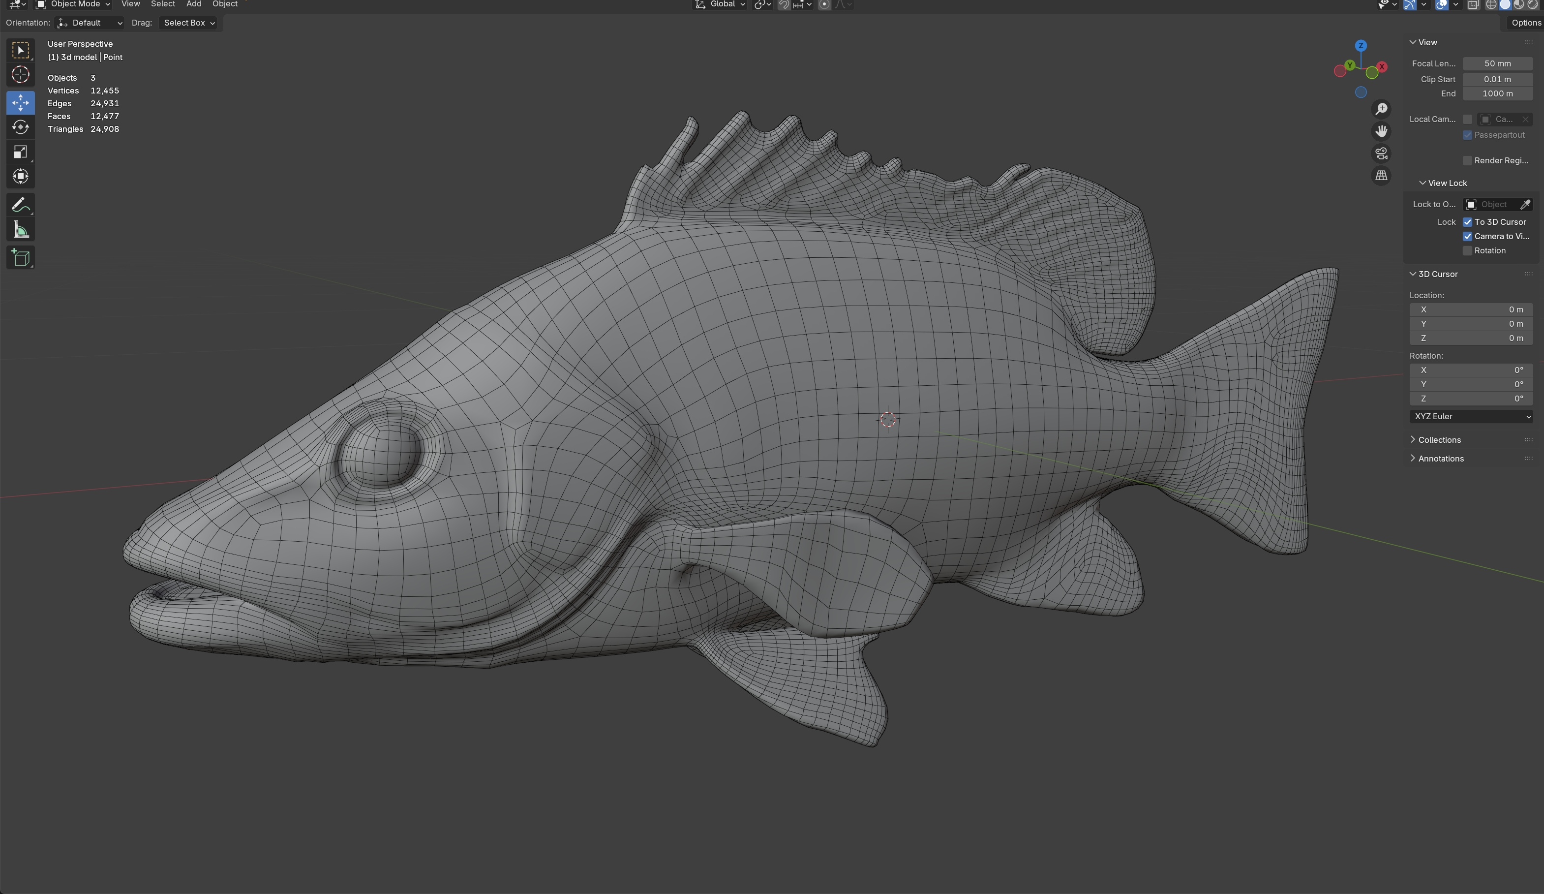Select the Annotate pencil tool

tap(20, 205)
